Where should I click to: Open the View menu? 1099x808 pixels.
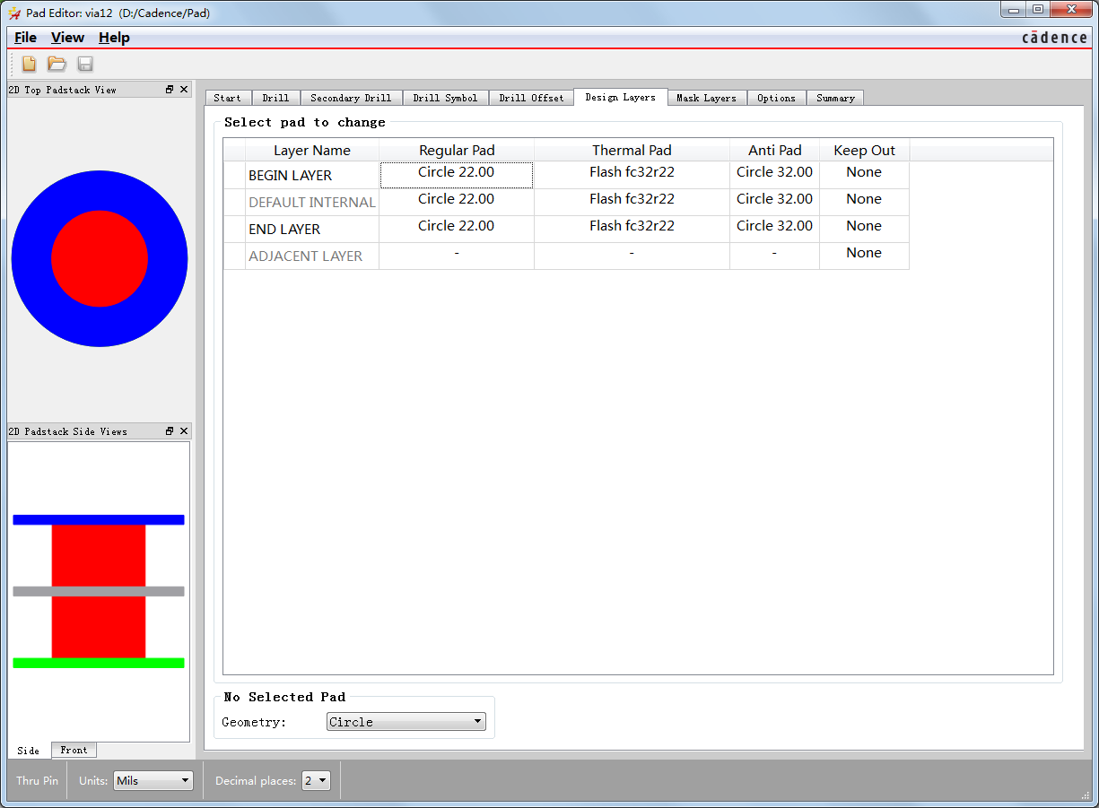[67, 38]
